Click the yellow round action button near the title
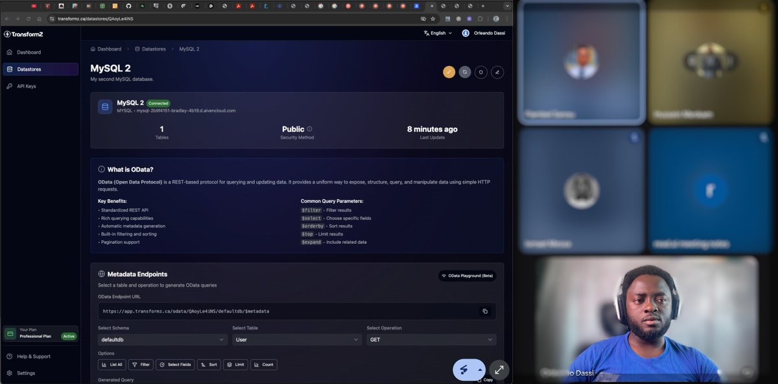778x384 pixels. 449,72
